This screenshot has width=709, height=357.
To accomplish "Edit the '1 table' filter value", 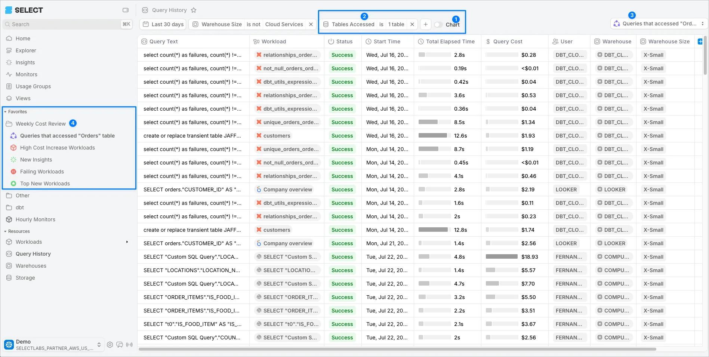I will click(396, 24).
